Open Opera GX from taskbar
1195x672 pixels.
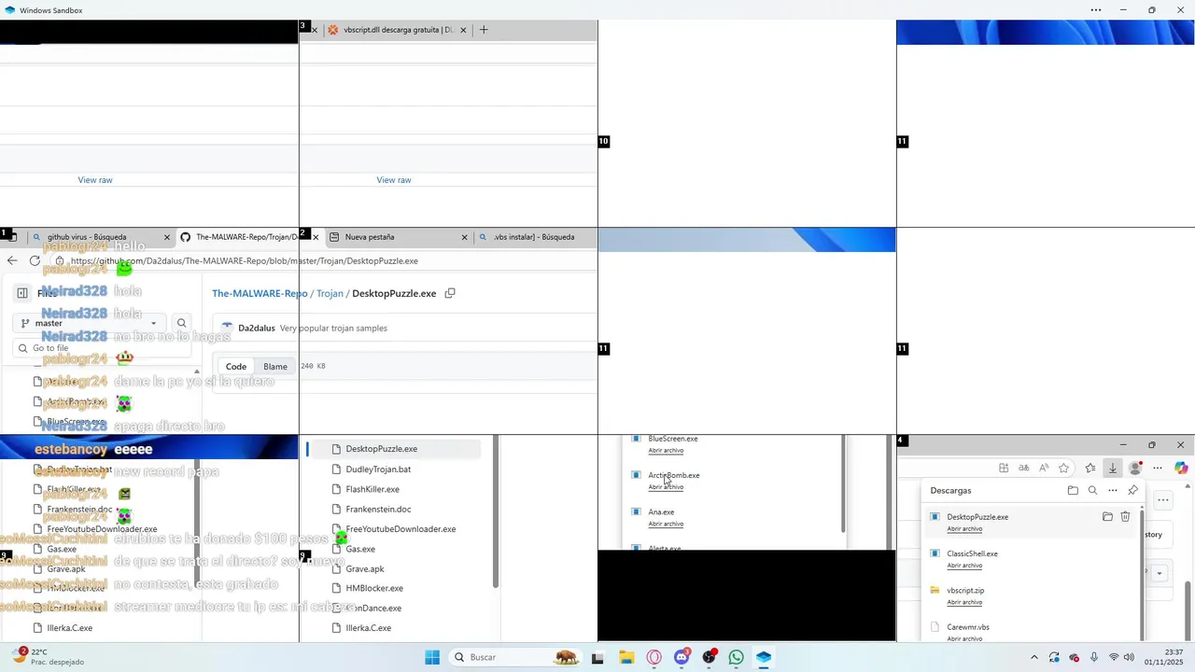pyautogui.click(x=654, y=657)
